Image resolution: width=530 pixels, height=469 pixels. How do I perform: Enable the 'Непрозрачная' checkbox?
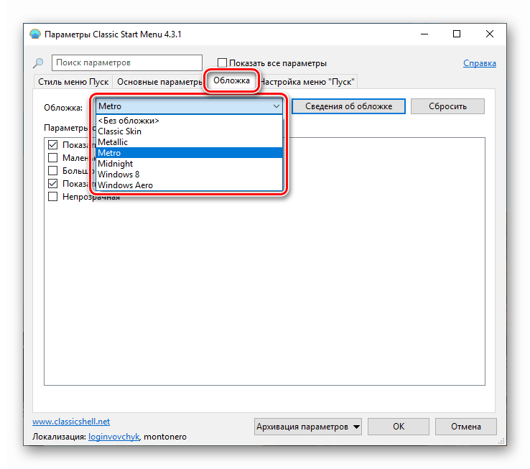coord(52,197)
